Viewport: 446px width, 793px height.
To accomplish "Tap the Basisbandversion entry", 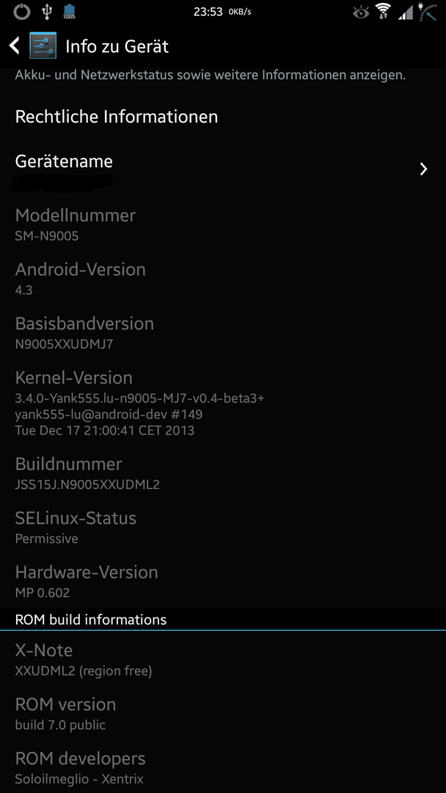I will [x=223, y=331].
